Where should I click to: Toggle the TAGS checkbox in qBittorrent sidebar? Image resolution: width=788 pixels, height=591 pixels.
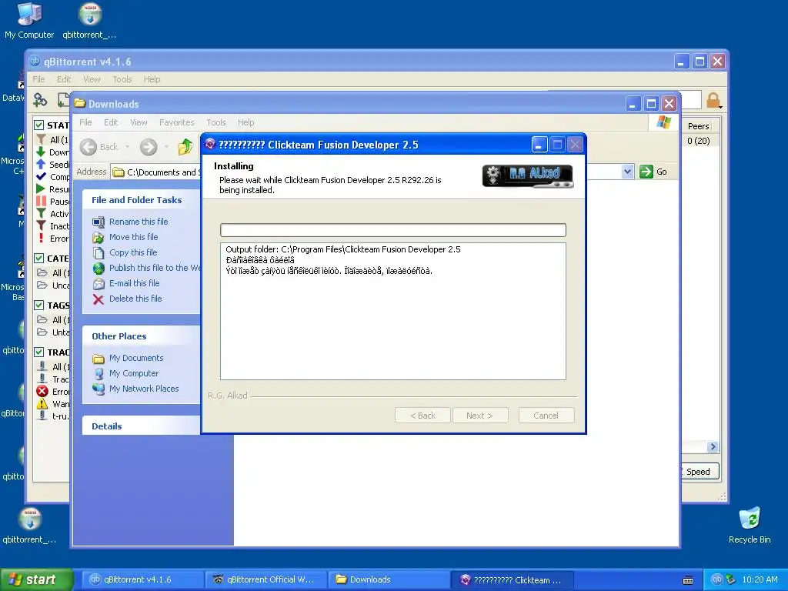(x=38, y=305)
